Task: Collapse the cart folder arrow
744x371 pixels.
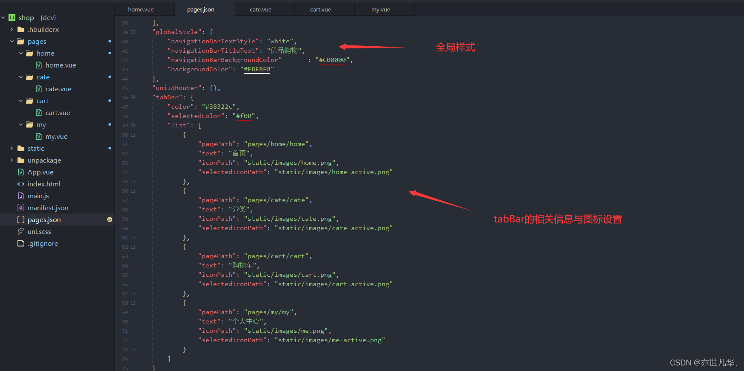Action: pos(20,101)
